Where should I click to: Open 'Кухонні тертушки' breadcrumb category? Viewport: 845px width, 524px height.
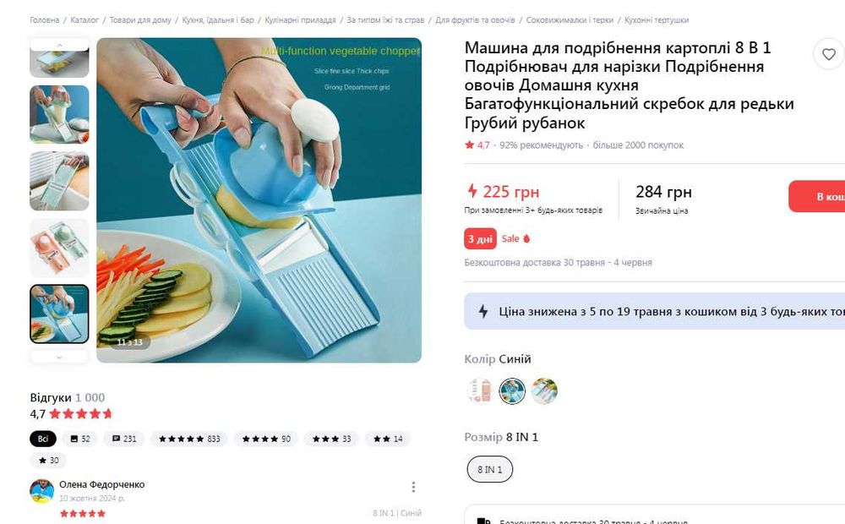(x=657, y=20)
